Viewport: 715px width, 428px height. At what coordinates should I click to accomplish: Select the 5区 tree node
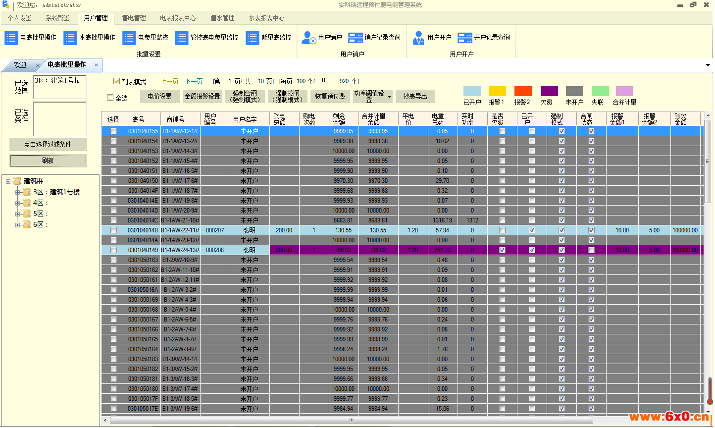41,214
